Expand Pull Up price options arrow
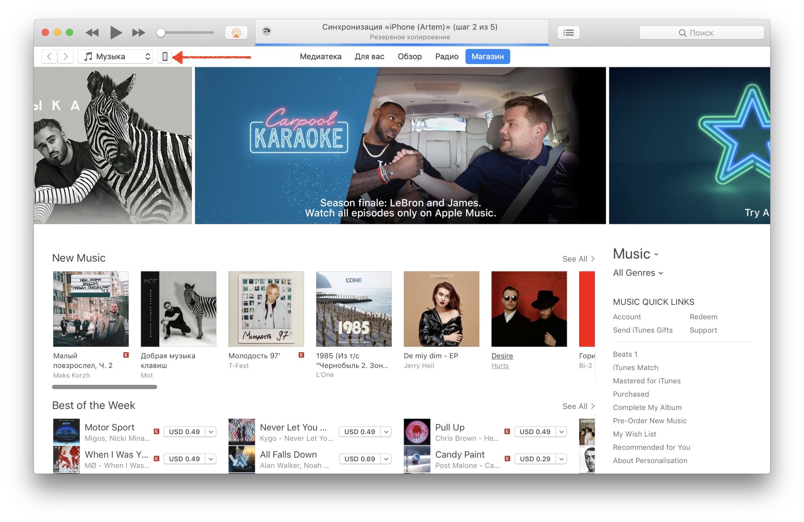This screenshot has width=804, height=522. [x=562, y=432]
